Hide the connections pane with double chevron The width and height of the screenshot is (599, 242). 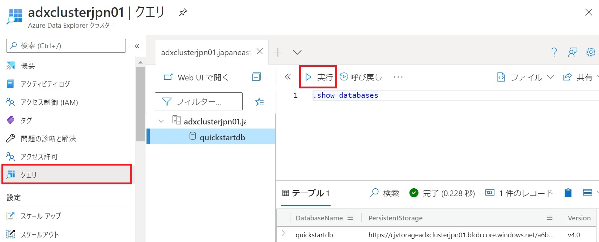[288, 77]
